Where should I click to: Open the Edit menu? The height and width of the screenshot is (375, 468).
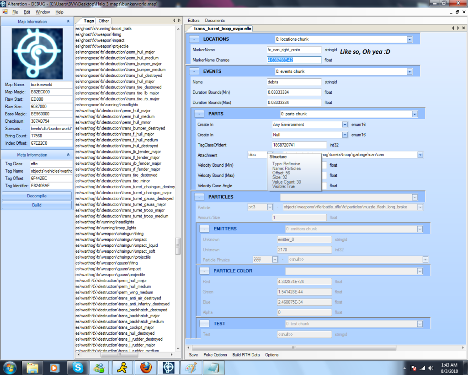pyautogui.click(x=27, y=12)
